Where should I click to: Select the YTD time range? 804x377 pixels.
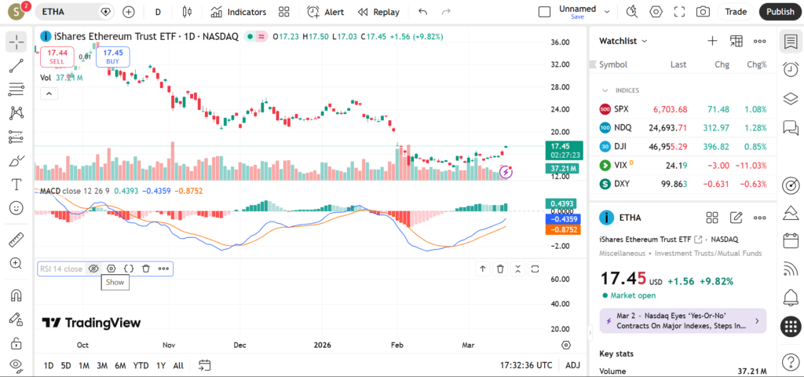tap(141, 365)
